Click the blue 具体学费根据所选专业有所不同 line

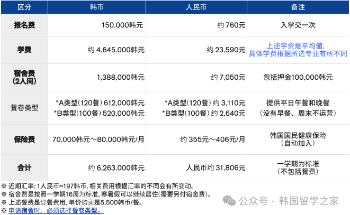[298, 54]
